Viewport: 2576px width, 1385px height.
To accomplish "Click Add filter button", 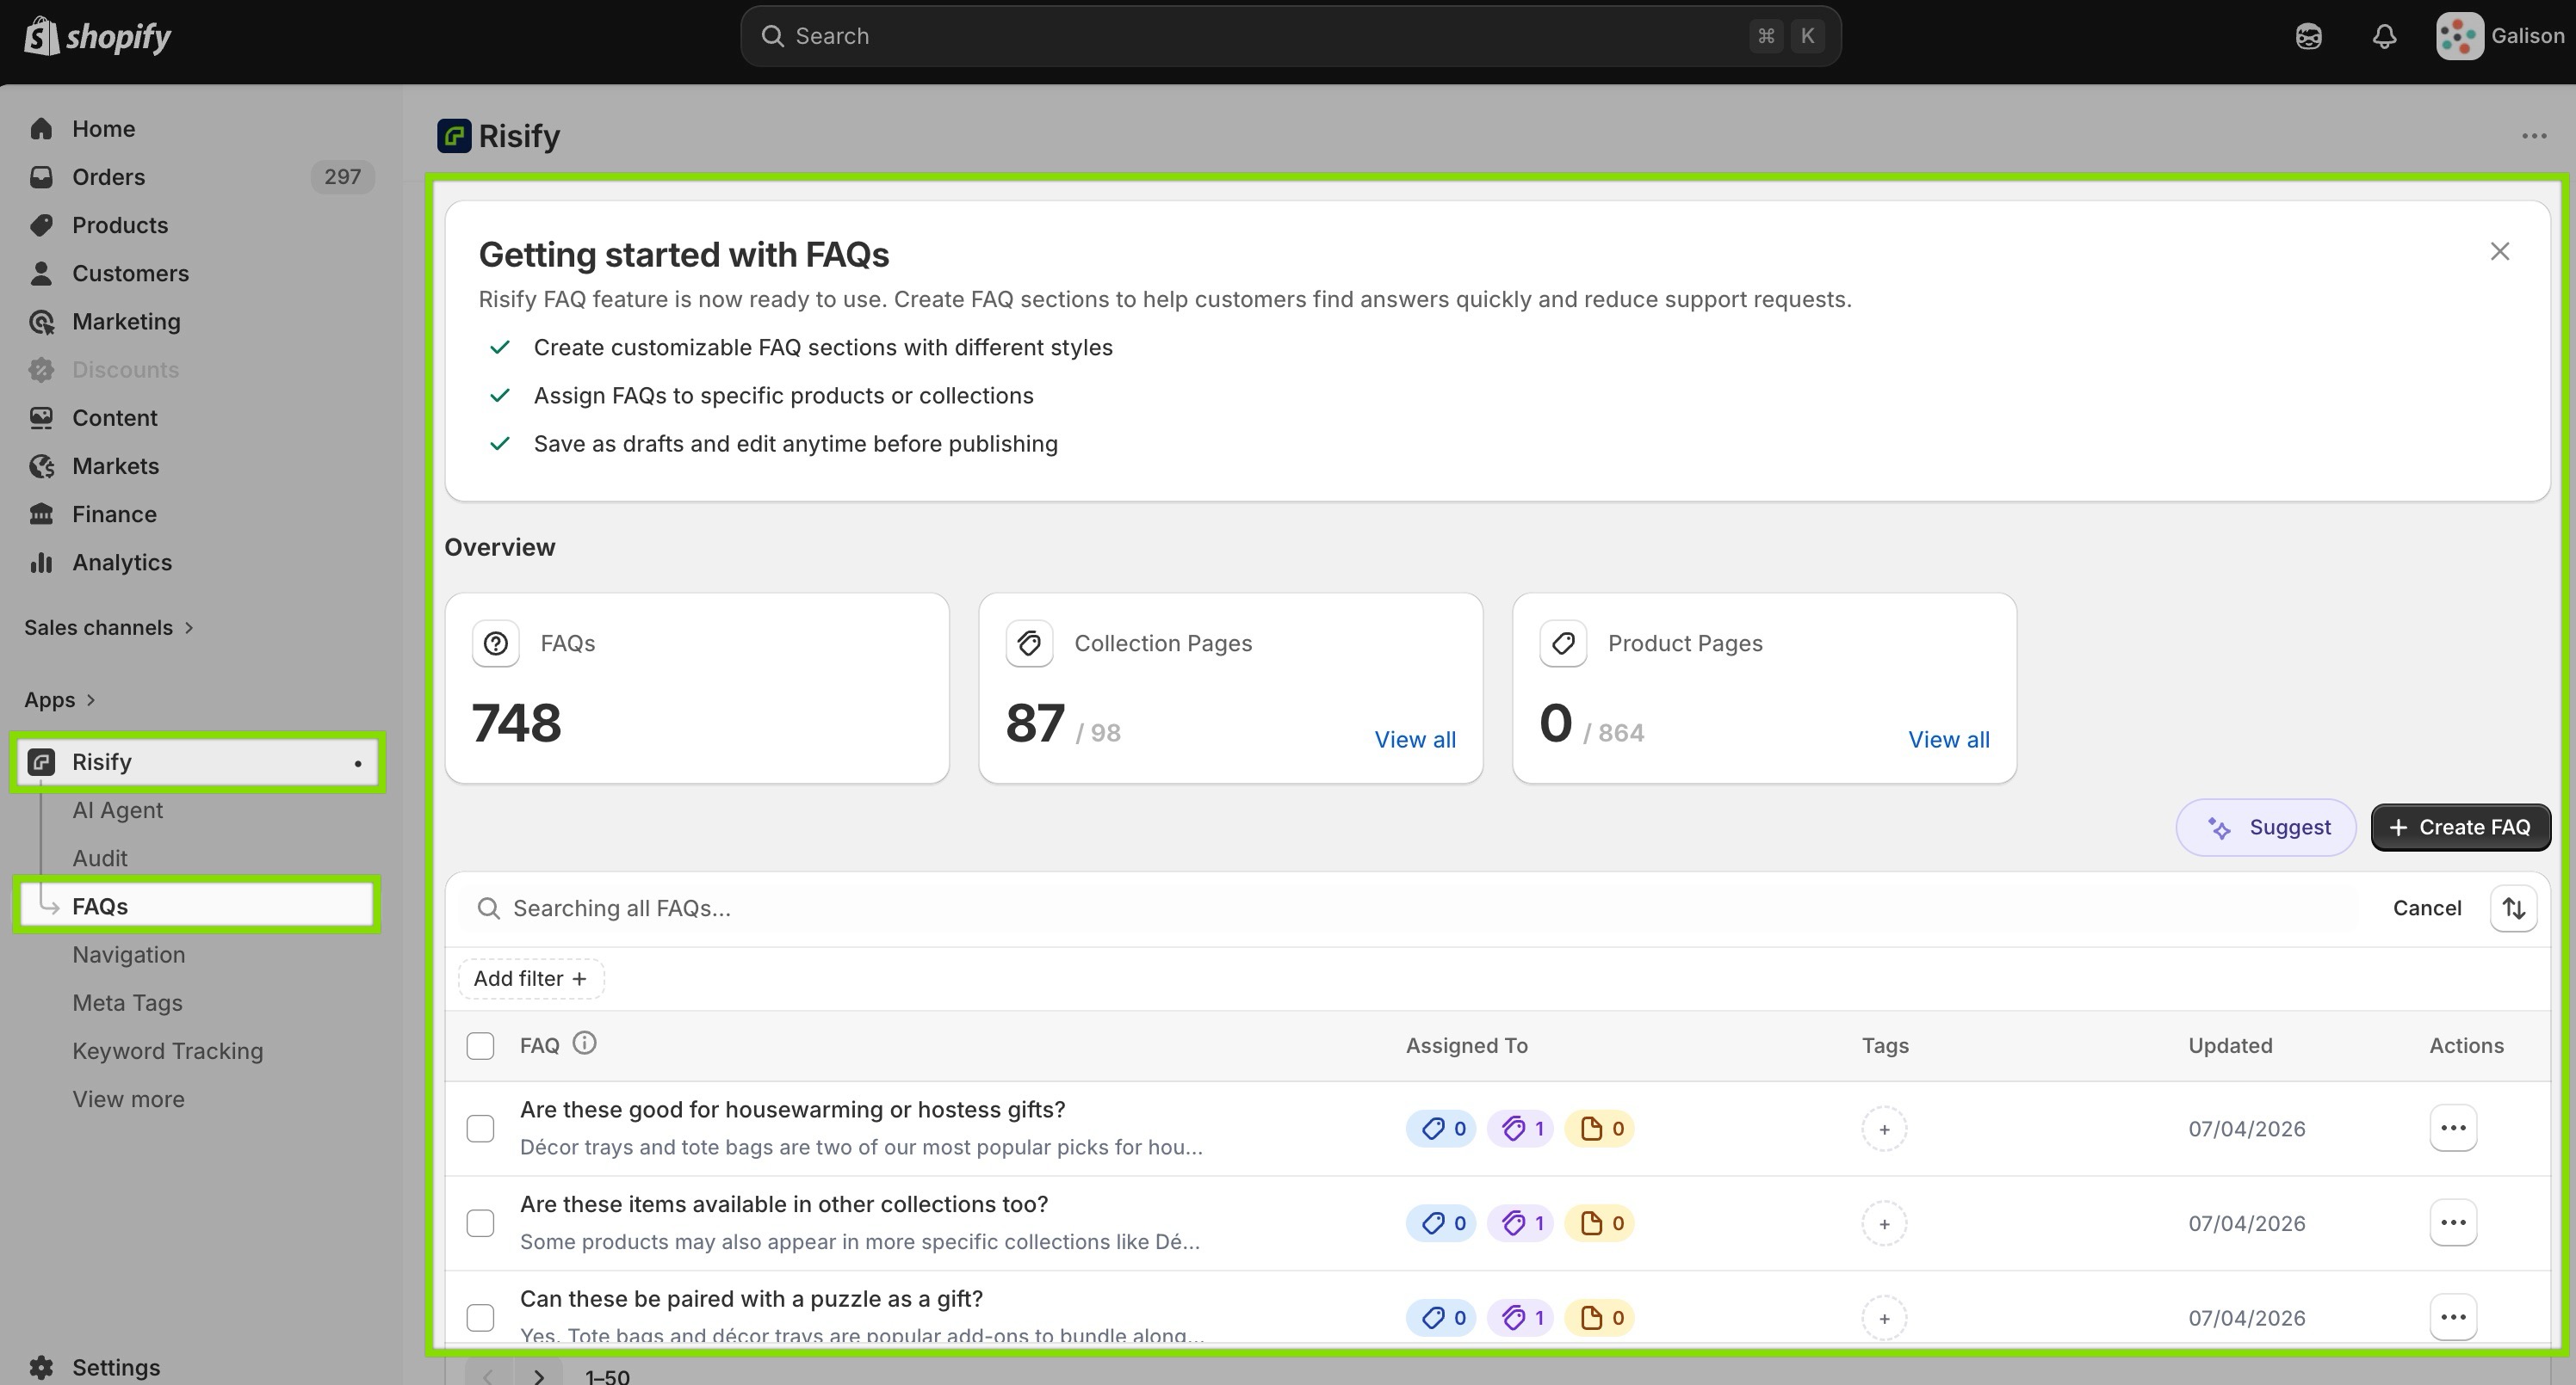I will coord(530,978).
